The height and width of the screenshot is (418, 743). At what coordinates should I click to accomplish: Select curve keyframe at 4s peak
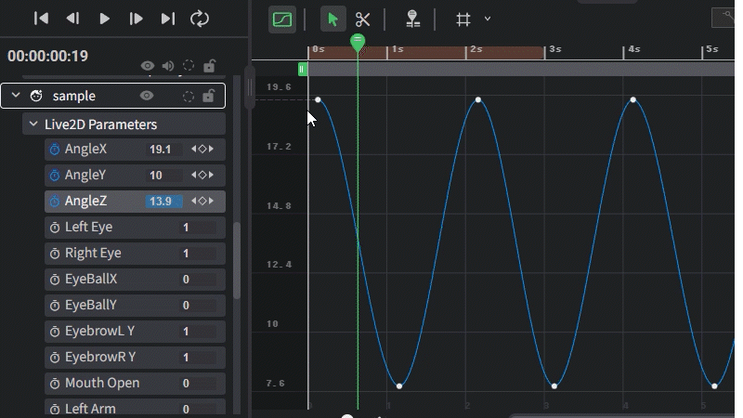[633, 99]
